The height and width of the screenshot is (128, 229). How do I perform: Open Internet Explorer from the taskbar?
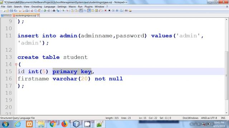pyautogui.click(x=18, y=124)
